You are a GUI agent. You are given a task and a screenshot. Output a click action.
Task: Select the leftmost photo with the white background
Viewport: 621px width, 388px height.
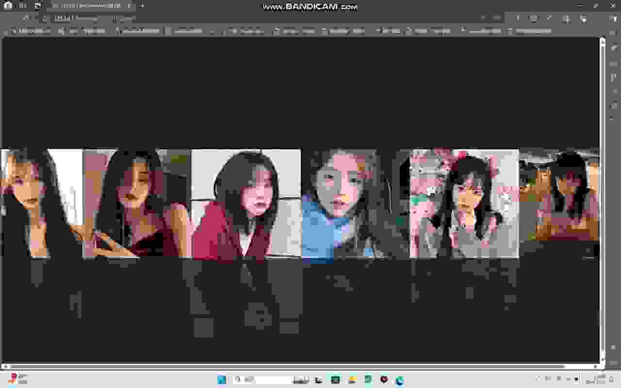(42, 204)
